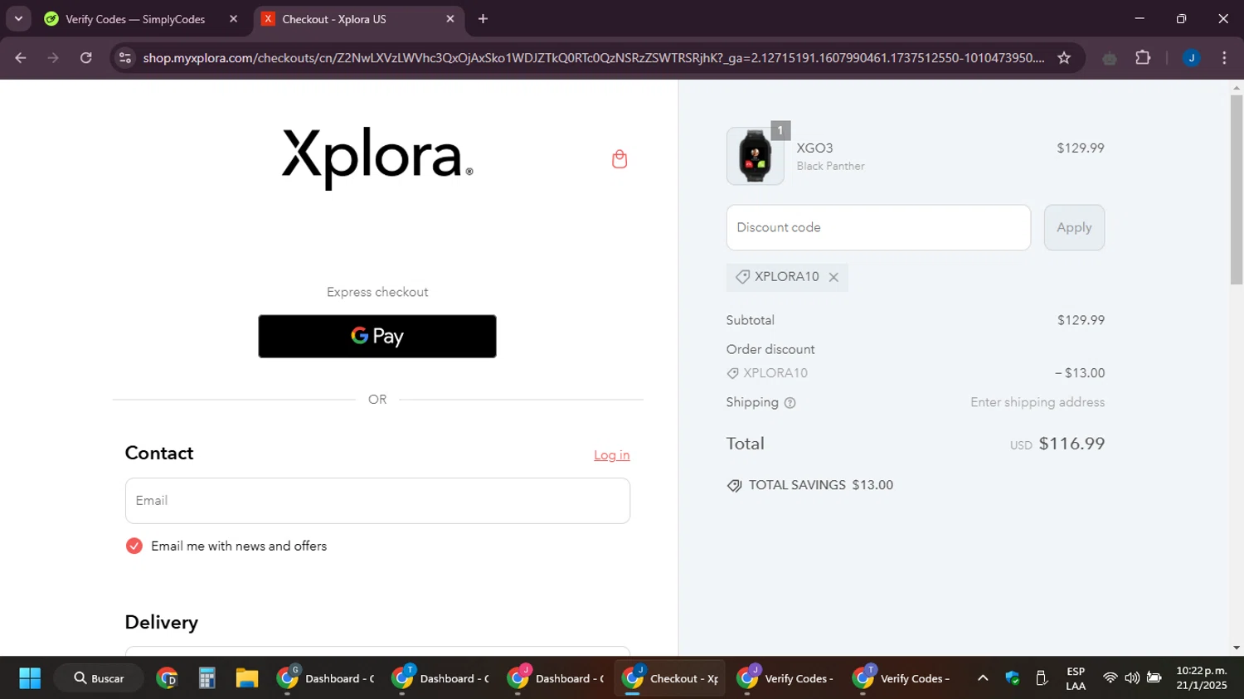Open the USB device tray icon
Screen dimensions: 1244x699
(1042, 678)
